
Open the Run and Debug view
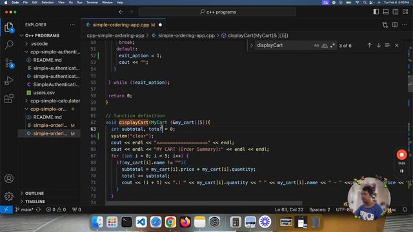click(9, 81)
